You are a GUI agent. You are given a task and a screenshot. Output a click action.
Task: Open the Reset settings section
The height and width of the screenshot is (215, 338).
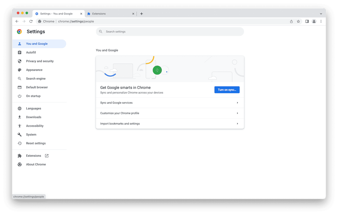(x=39, y=143)
